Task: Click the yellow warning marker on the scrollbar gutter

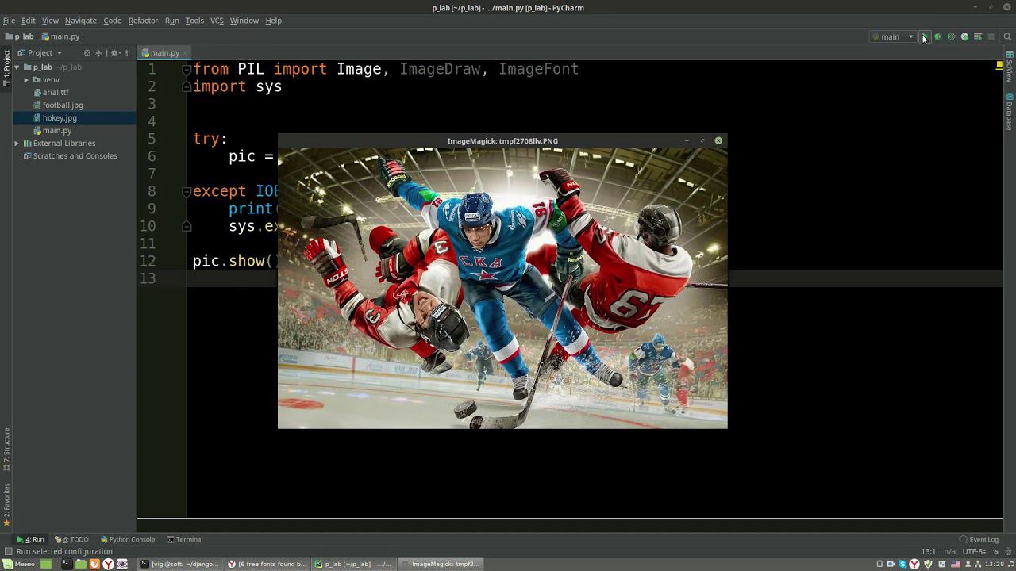Action: point(999,64)
